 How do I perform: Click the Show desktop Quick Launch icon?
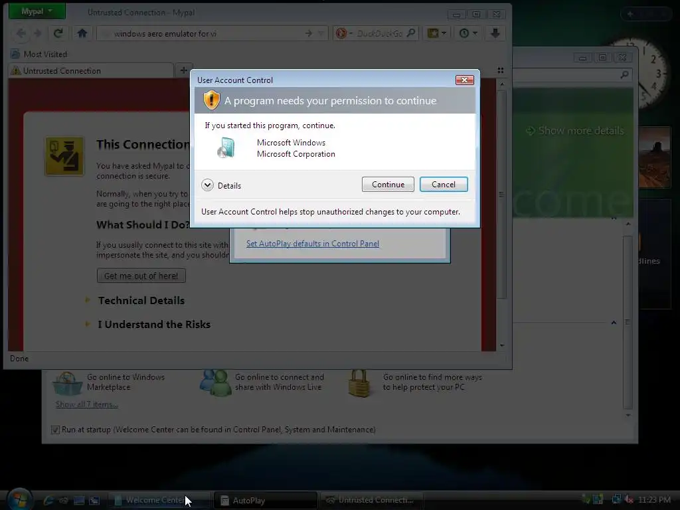tap(79, 500)
